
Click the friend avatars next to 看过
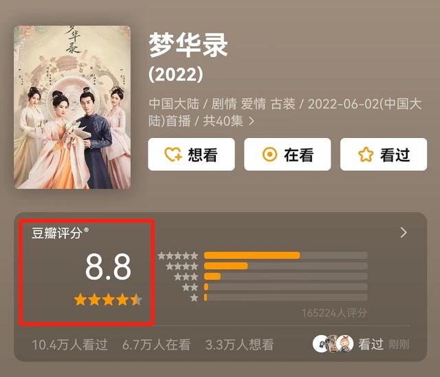[333, 344]
